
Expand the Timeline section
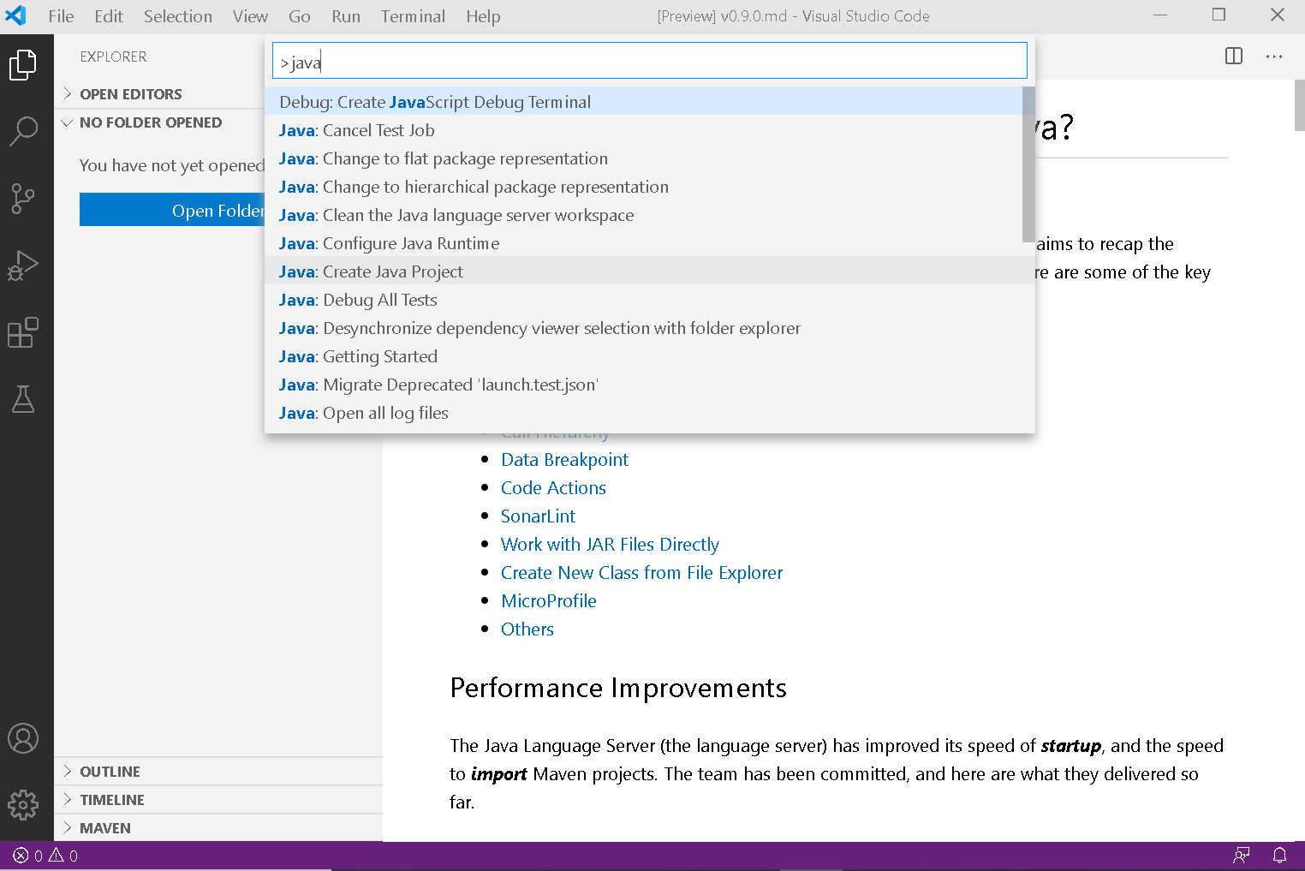(x=217, y=800)
